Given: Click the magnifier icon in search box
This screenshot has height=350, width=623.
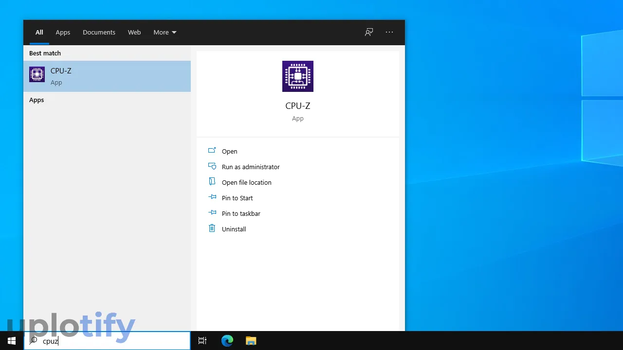Looking at the screenshot, I should (x=33, y=341).
